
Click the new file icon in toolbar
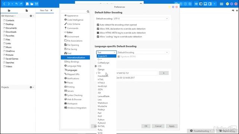[27, 4]
